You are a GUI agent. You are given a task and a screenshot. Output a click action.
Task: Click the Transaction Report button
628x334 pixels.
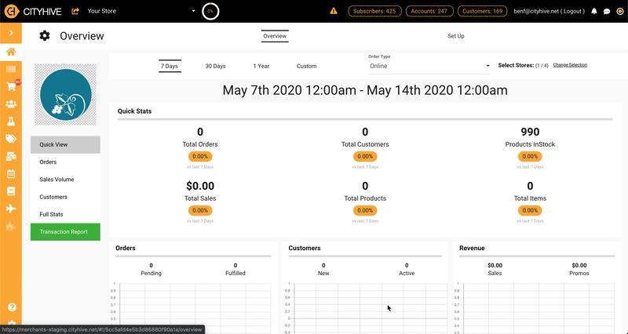coord(65,231)
